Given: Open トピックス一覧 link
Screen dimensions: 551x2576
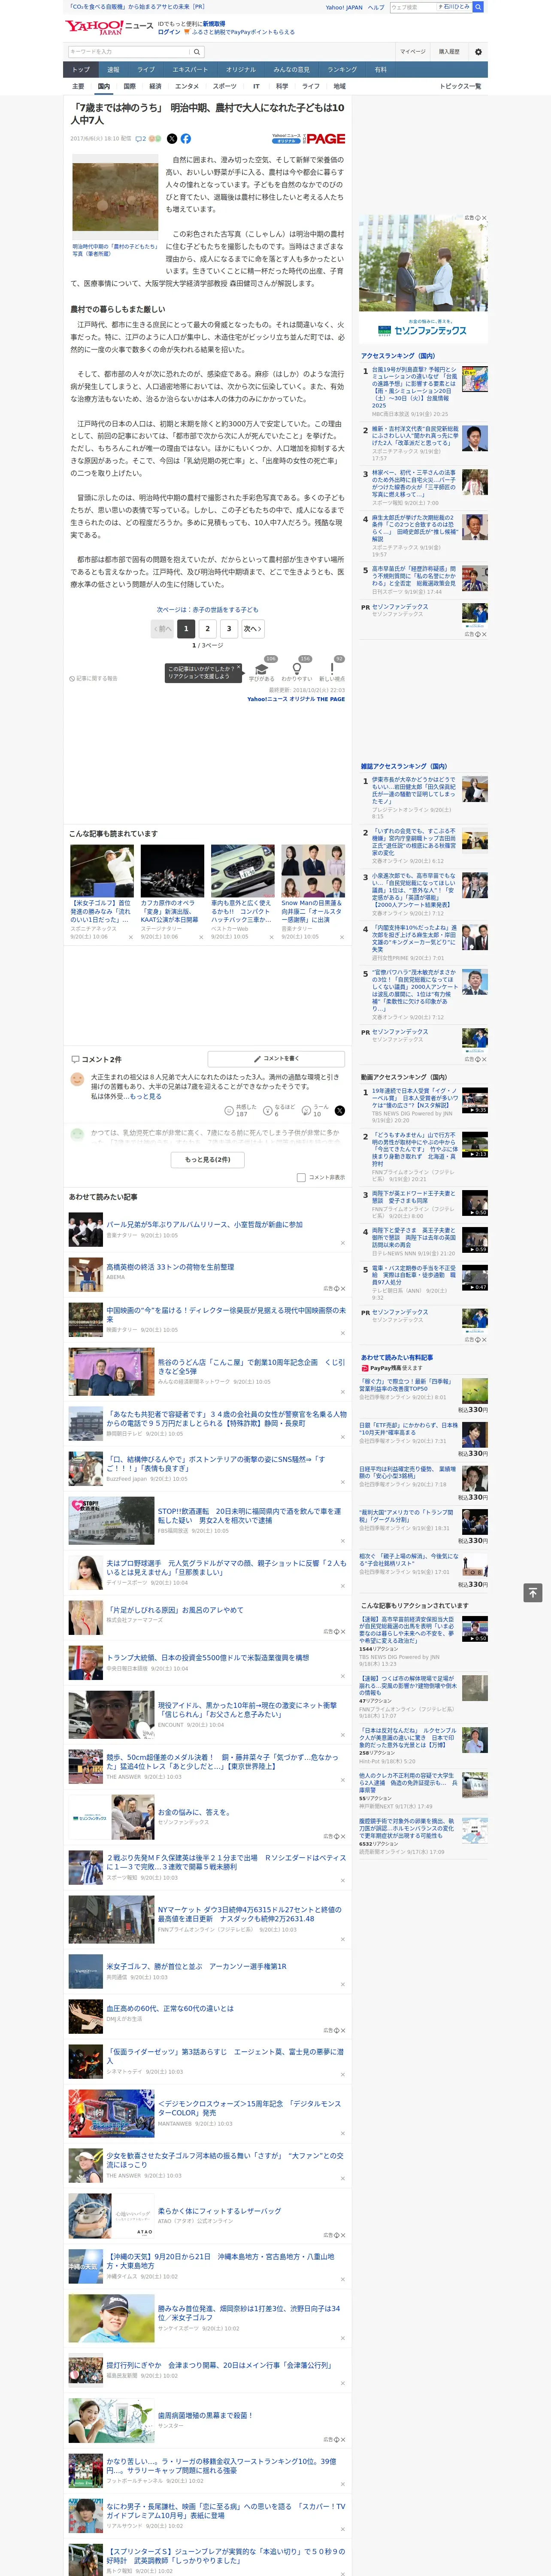Looking at the screenshot, I should 460,86.
